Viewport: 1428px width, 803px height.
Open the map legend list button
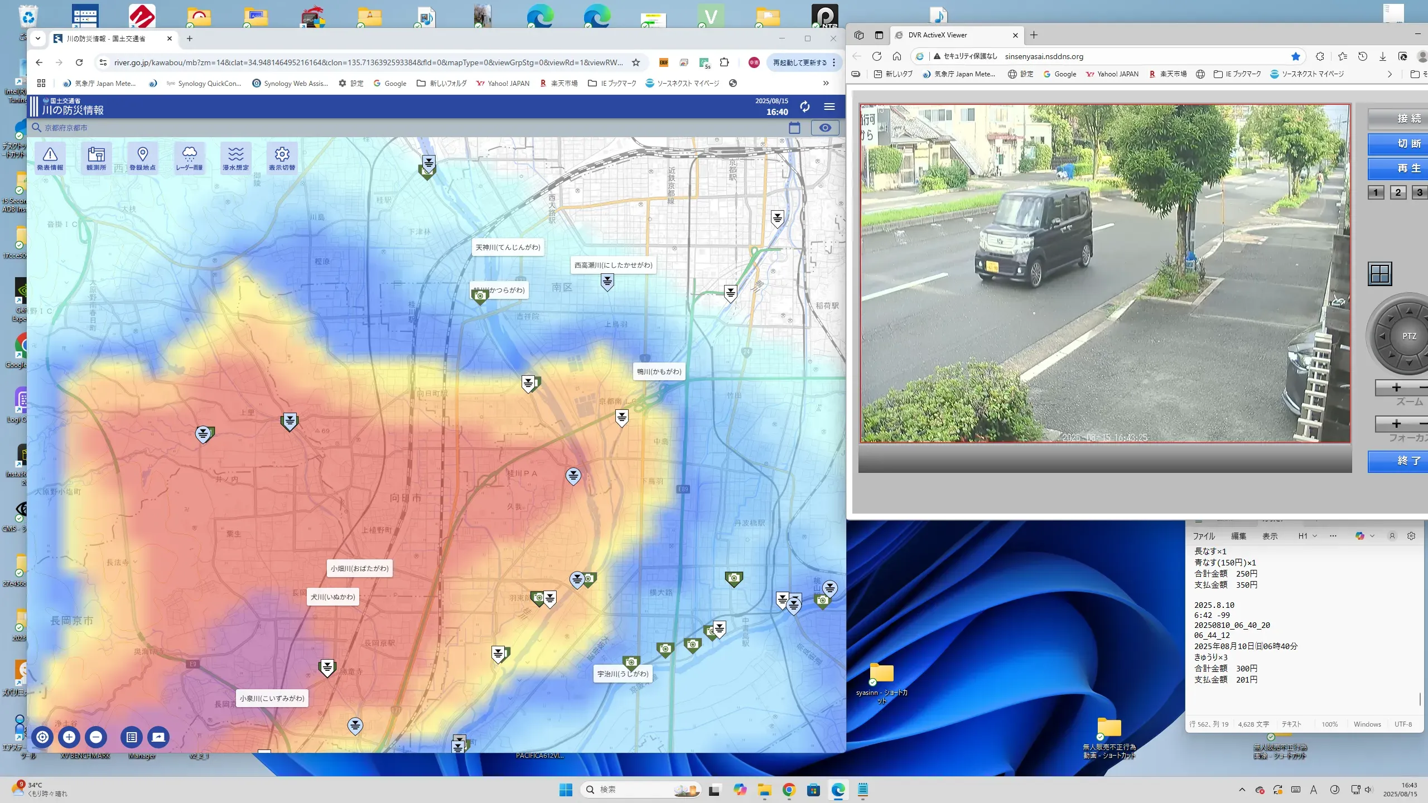pos(132,737)
